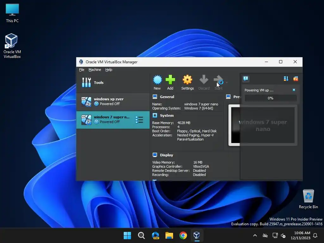The width and height of the screenshot is (324, 243).
Task: Open This PC desktop icon
Action: point(12,13)
